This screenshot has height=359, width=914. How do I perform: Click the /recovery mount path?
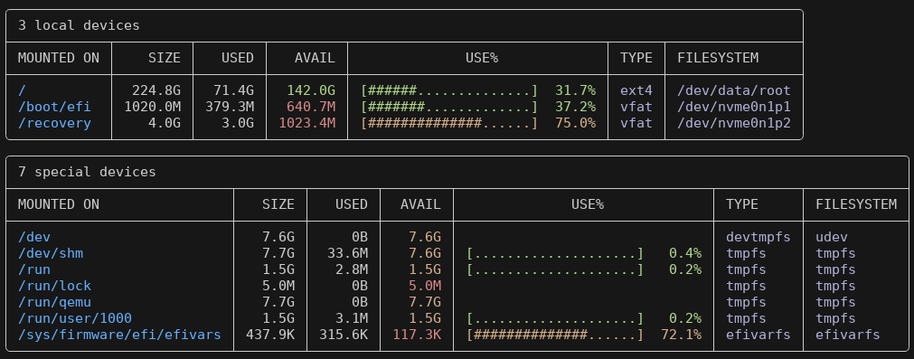pos(54,124)
